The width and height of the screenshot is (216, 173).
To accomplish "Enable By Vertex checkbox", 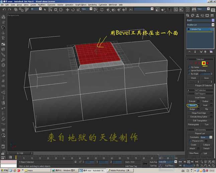I will click(x=189, y=67).
